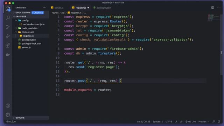
Task: Expand the Open Editors section
Action: (14, 13)
